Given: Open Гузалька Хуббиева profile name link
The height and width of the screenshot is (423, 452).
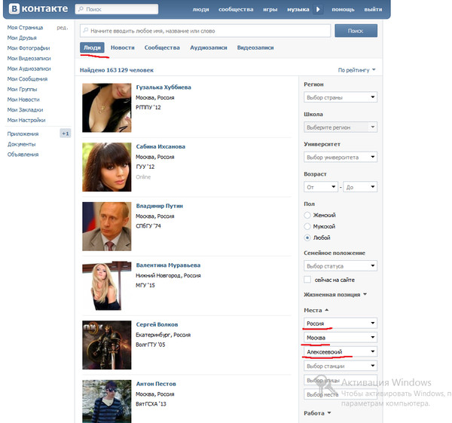Looking at the screenshot, I should coord(163,87).
